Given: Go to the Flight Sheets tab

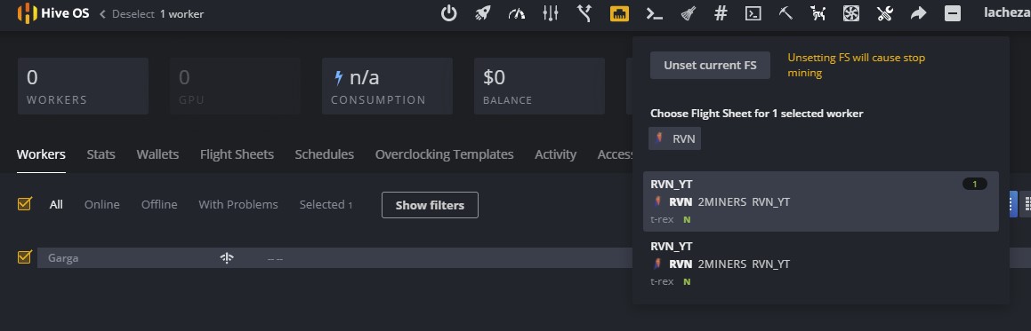Looking at the screenshot, I should pos(237,154).
